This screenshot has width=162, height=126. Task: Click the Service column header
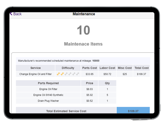[x=35, y=68]
